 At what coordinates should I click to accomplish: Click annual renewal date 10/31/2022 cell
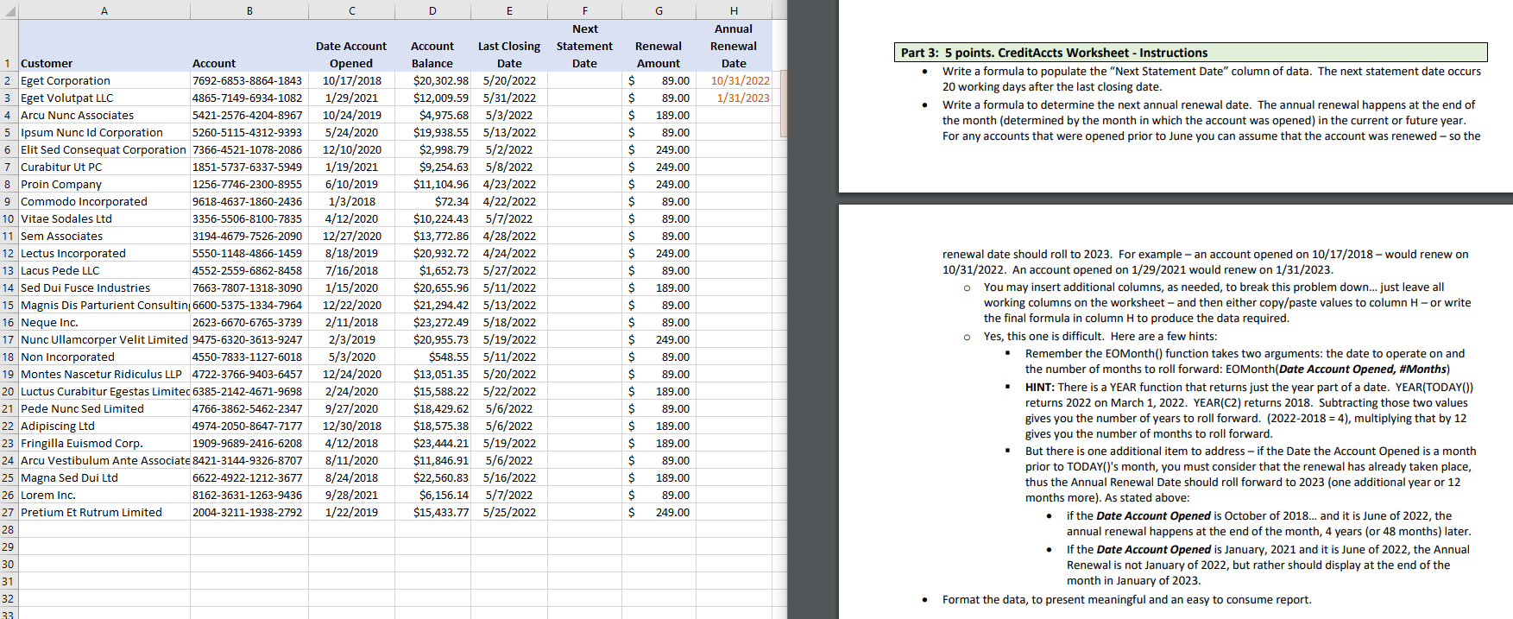[734, 80]
